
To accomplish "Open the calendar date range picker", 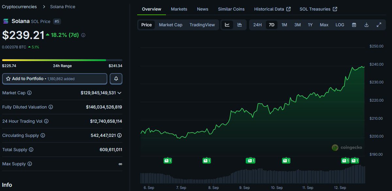I will point(354,25).
